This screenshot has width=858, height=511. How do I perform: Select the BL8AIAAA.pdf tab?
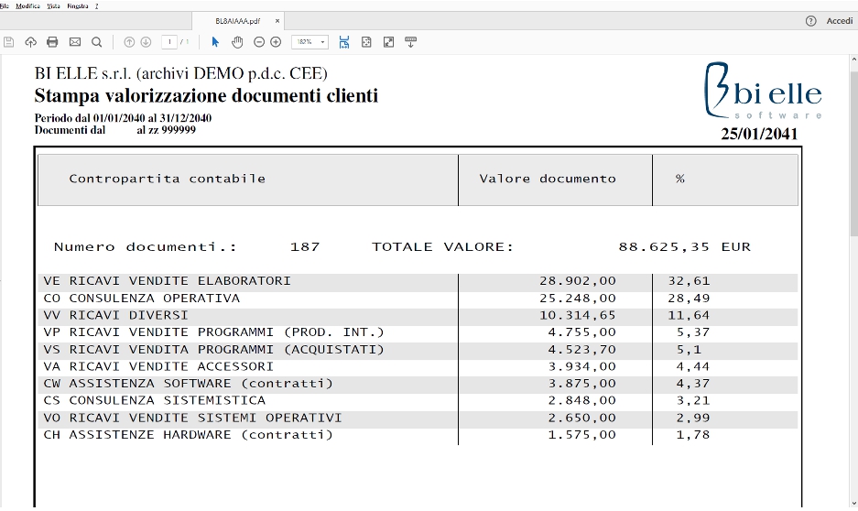coord(238,21)
